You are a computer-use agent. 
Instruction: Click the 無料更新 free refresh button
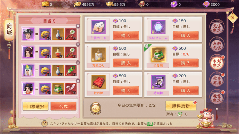click(x=181, y=106)
